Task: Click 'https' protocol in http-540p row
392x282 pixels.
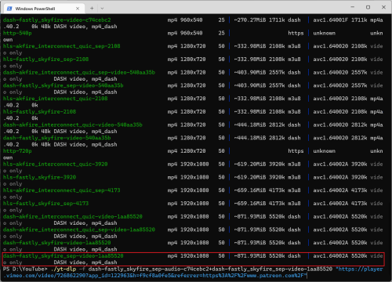Action: 296,33
